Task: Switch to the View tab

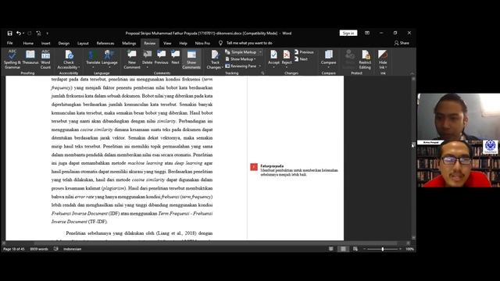Action: 167,43
